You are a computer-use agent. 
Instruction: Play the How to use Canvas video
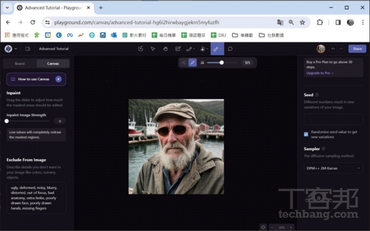[x=58, y=79]
